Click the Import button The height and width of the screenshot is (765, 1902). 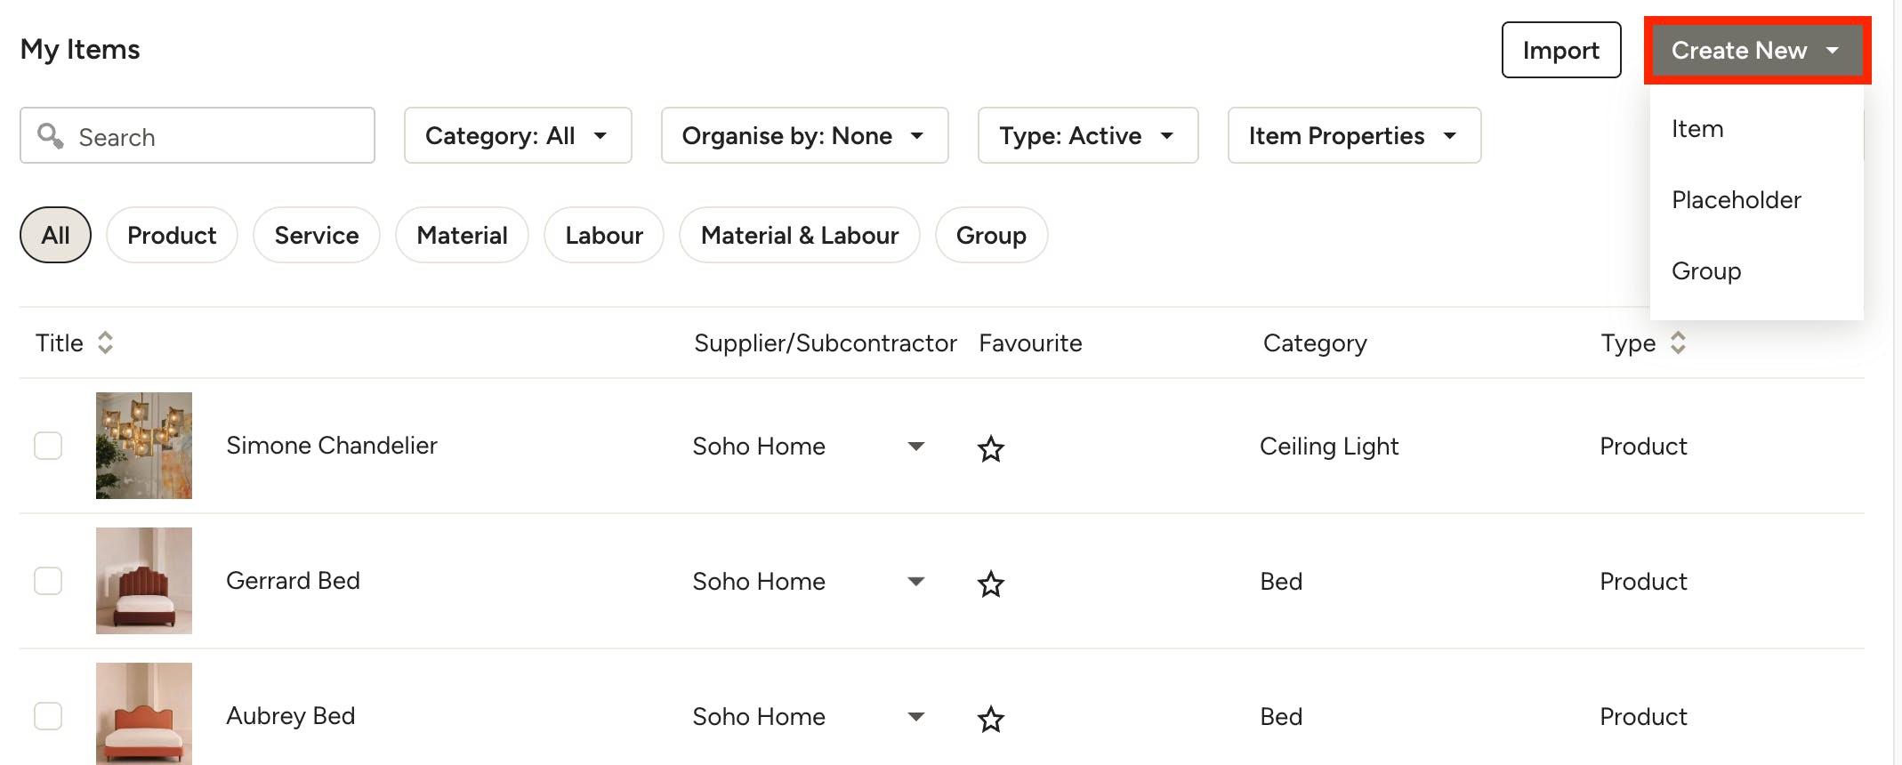coord(1561,50)
